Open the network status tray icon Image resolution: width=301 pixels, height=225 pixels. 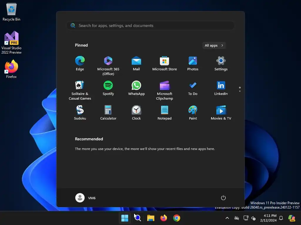(246, 218)
